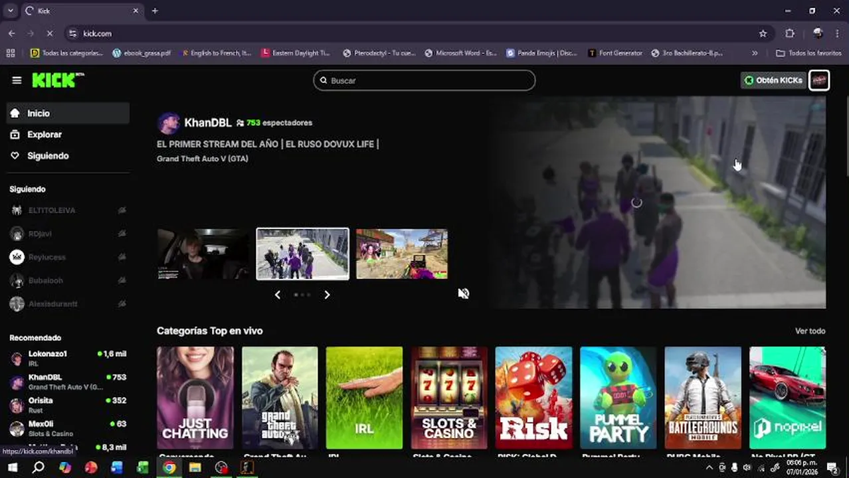Screen dimensions: 849x478
Task: Open the user profile avatar menu
Action: tap(819, 80)
